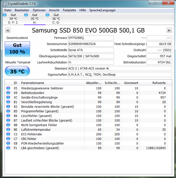Click the Gesamtzustand label
The width and height of the screenshot is (176, 178).
pos(17,38)
